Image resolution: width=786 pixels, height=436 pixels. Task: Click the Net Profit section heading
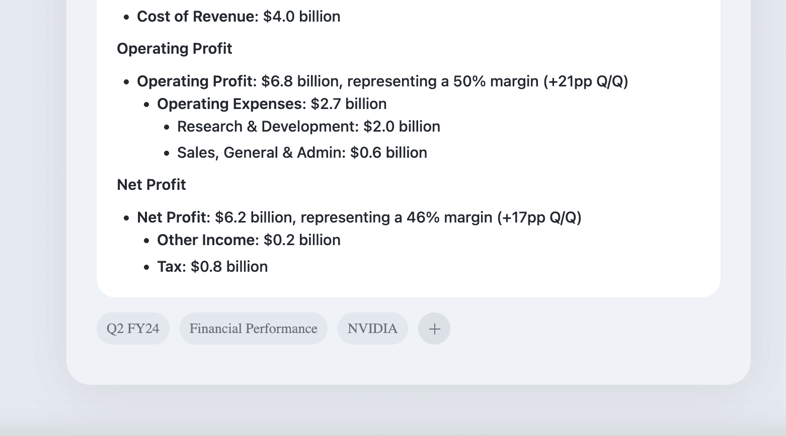(x=151, y=185)
